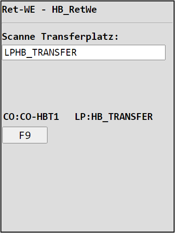Click the CO-HBT1 value
175x233 pixels.
tap(39, 117)
